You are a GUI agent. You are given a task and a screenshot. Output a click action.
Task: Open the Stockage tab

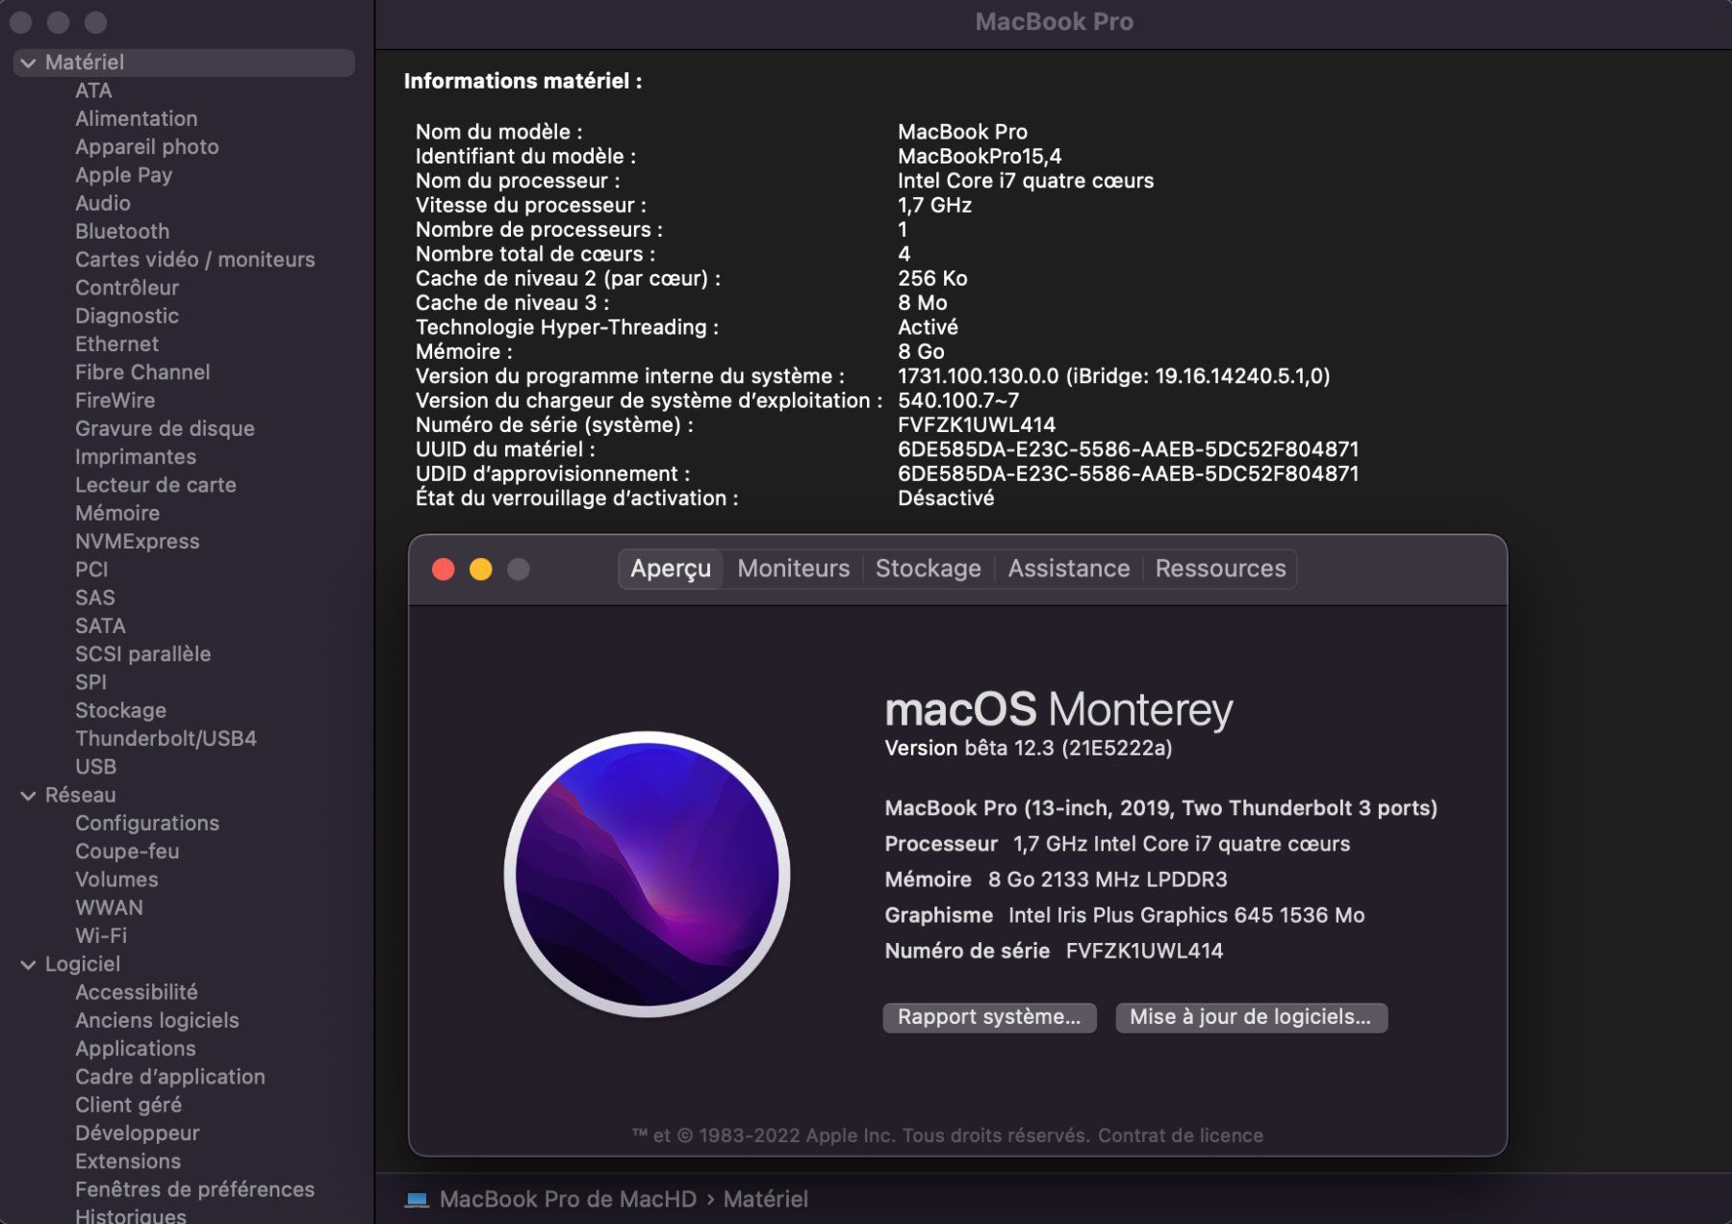tap(929, 569)
